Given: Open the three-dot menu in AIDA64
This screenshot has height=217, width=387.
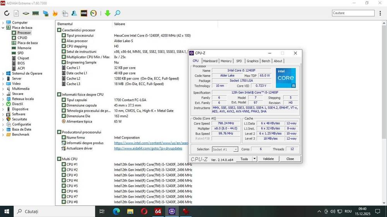Looking at the screenshot, I should click(380, 13).
